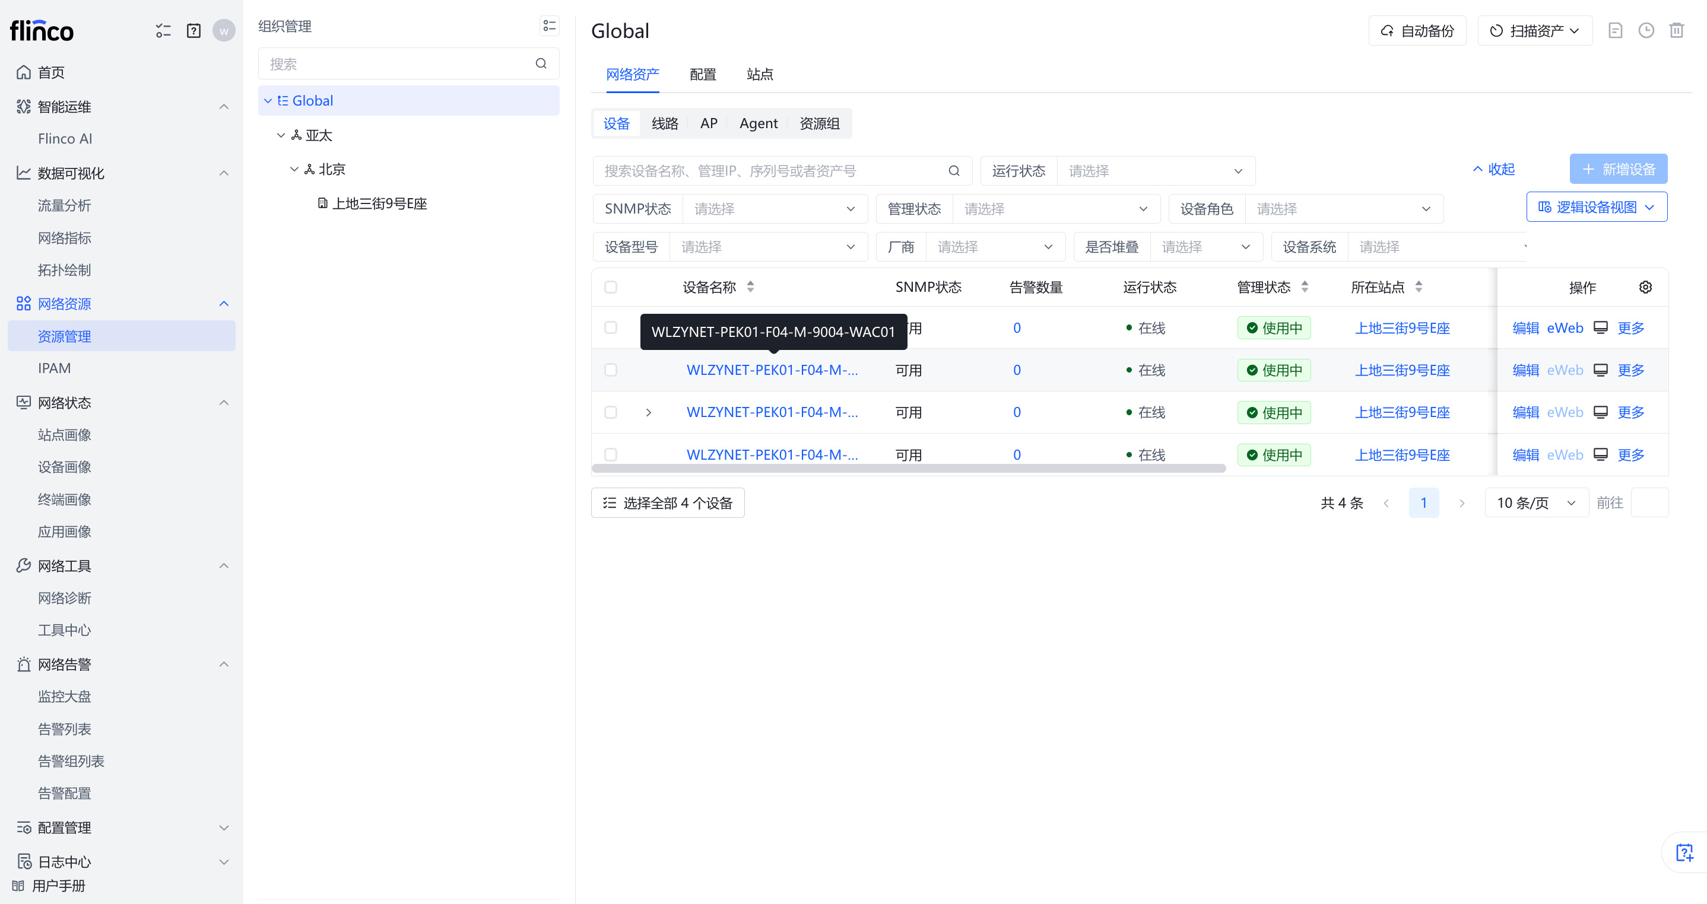1707x904 pixels.
Task: Click the tree list toggle icon in 组织管理
Action: pyautogui.click(x=548, y=26)
